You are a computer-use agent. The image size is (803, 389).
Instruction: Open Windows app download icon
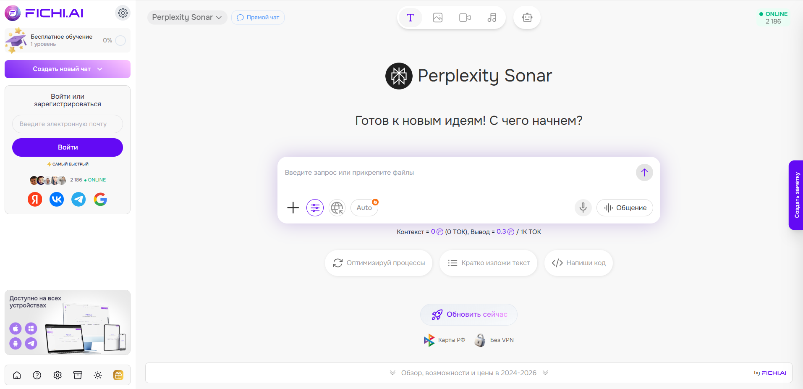pyautogui.click(x=31, y=329)
